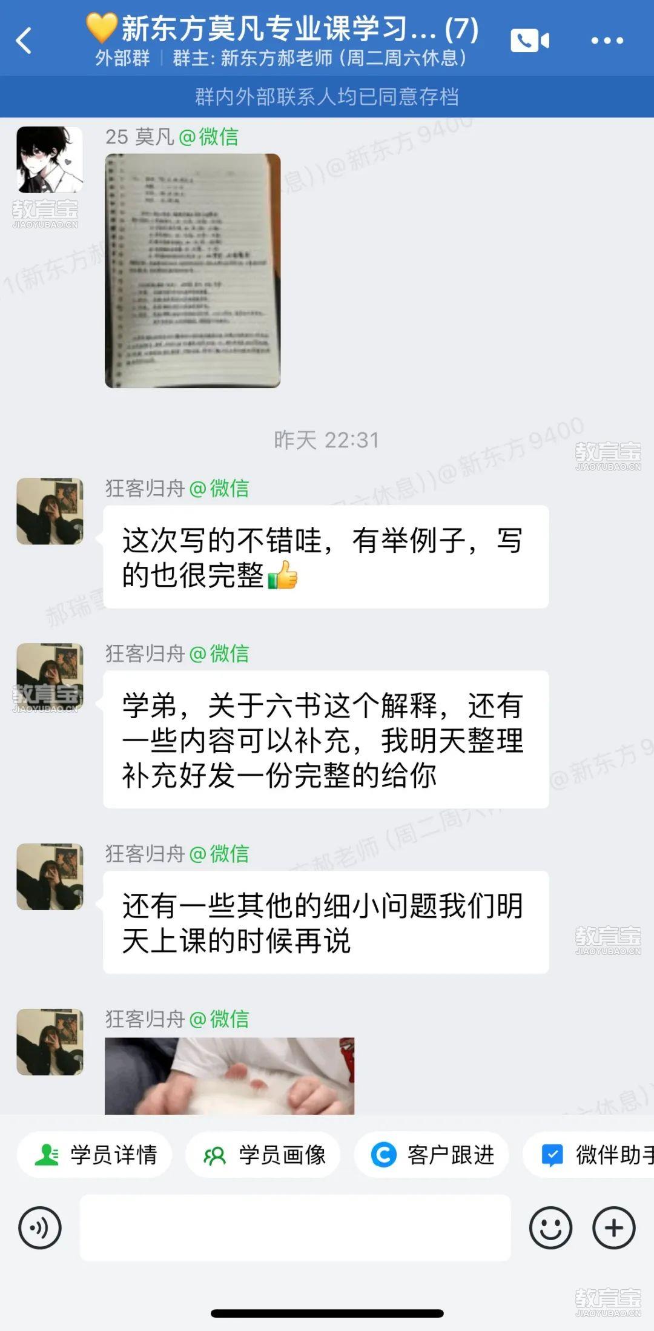Open 学员画像 shortcut
Screen dimensions: 654x1331
coord(263,1154)
